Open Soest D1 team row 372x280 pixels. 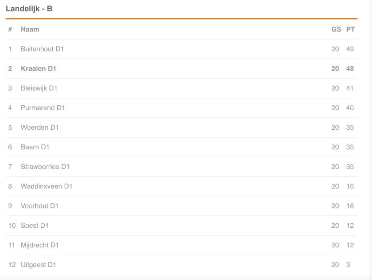tap(182, 226)
